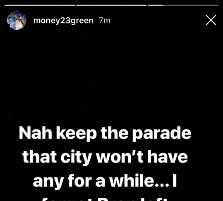Tap the word "that" in the second line
Viewport: 223px width, 201px height.
pyautogui.click(x=40, y=157)
